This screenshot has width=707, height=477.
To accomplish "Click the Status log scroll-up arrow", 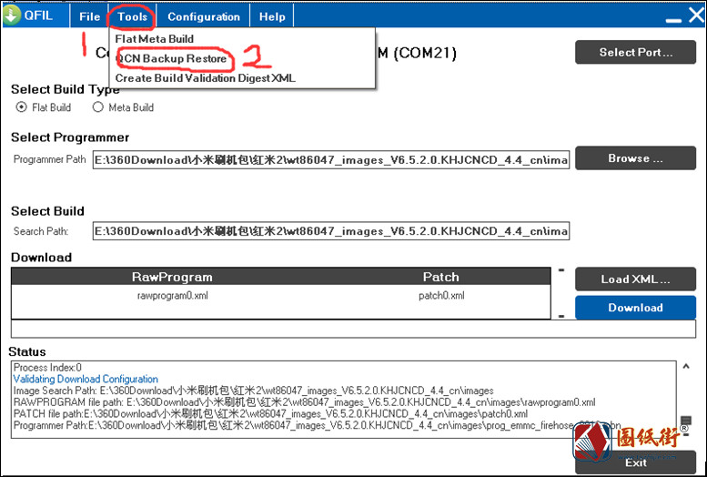I will coord(686,366).
